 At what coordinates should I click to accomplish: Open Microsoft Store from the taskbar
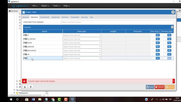coord(27,99)
